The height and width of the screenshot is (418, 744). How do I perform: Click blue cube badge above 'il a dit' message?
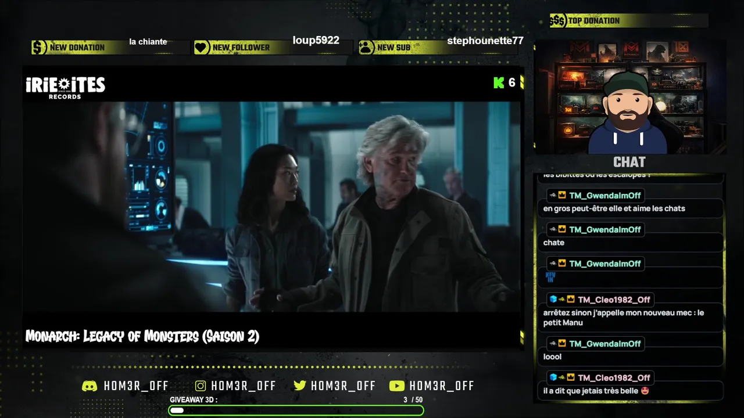tap(553, 377)
